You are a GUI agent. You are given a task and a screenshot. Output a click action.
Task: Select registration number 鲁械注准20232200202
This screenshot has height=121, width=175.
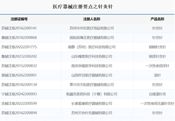(x=19, y=56)
